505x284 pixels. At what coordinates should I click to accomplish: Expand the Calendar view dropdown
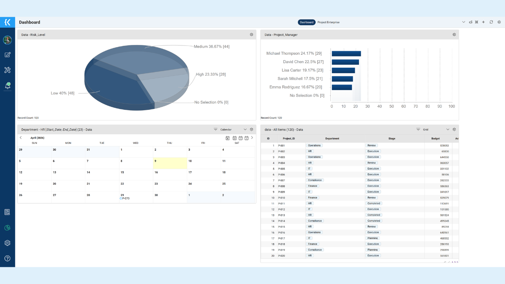245,130
